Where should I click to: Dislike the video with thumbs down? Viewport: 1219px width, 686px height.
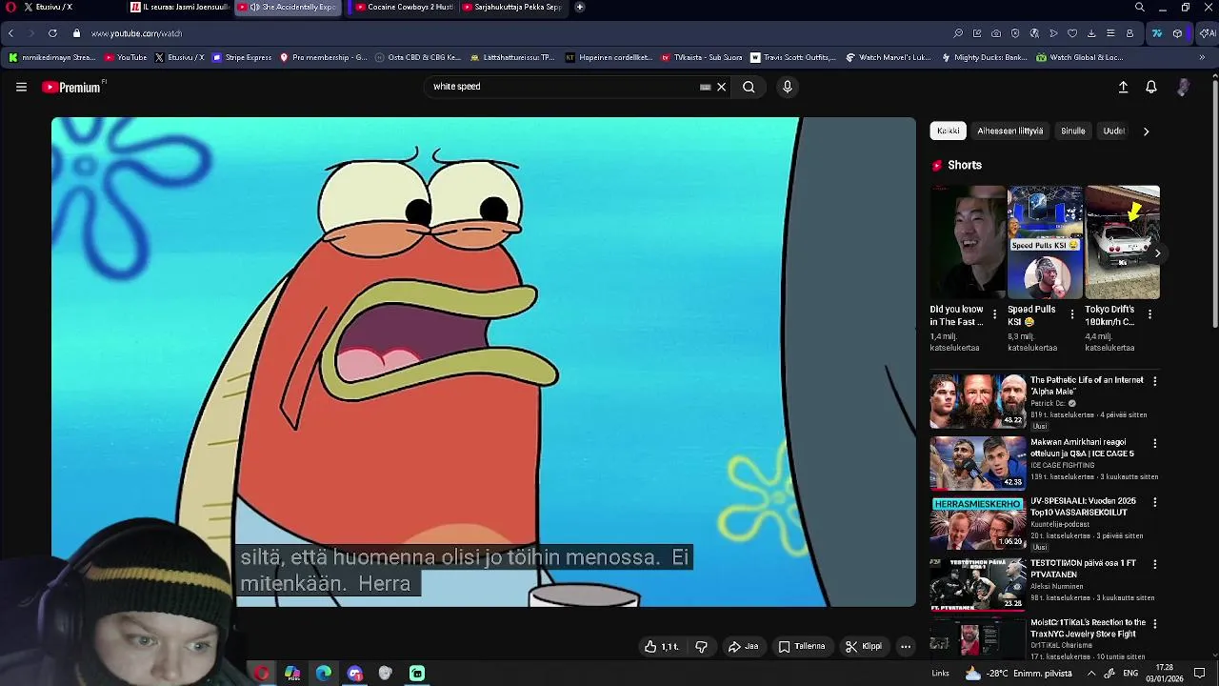(701, 646)
